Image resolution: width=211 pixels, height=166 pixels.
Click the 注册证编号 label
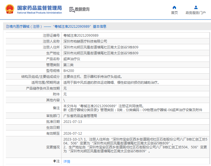(x=51, y=35)
